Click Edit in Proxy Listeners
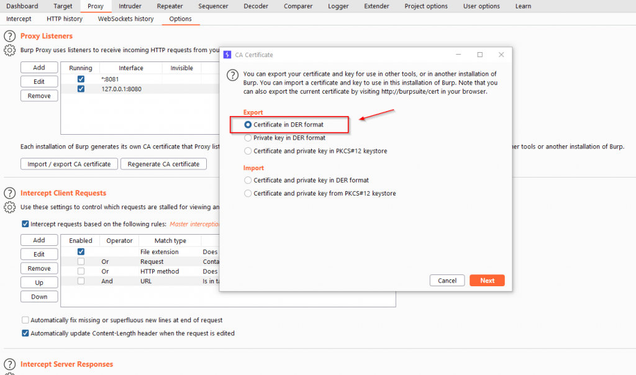Viewport: 636px width, 375px height. click(39, 81)
